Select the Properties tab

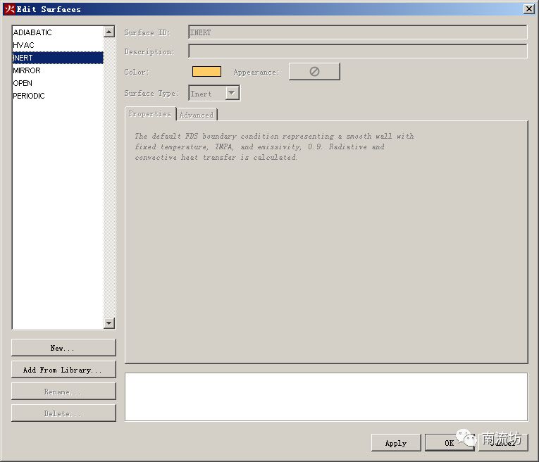click(x=149, y=114)
